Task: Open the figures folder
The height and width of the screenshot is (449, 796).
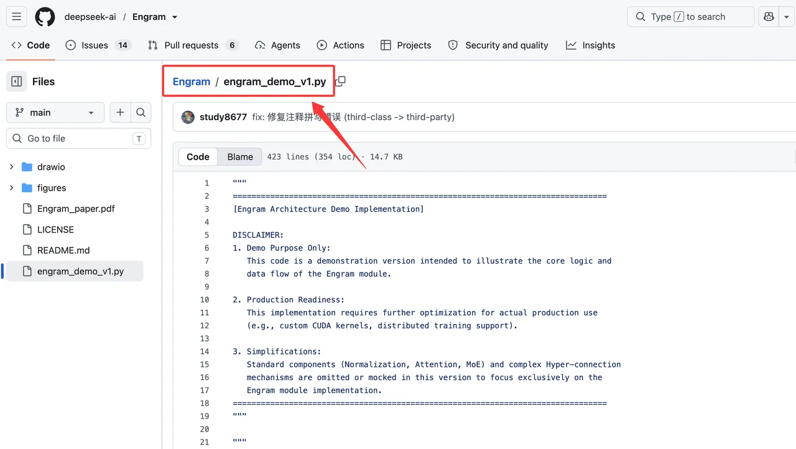Action: (52, 188)
